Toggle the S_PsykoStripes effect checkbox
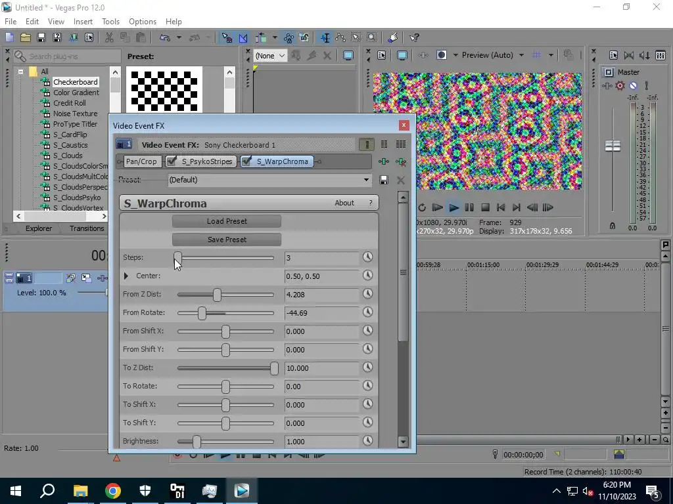Screen dimensions: 673x504 point(172,161)
